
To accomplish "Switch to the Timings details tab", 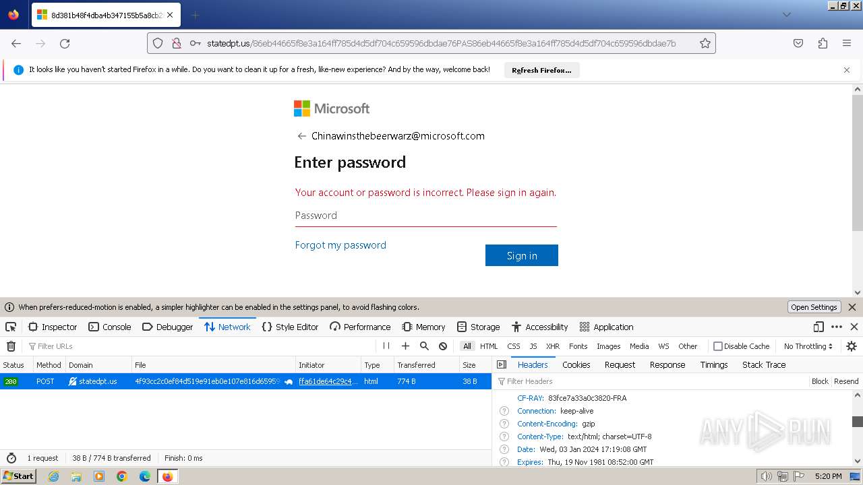I will pyautogui.click(x=714, y=364).
